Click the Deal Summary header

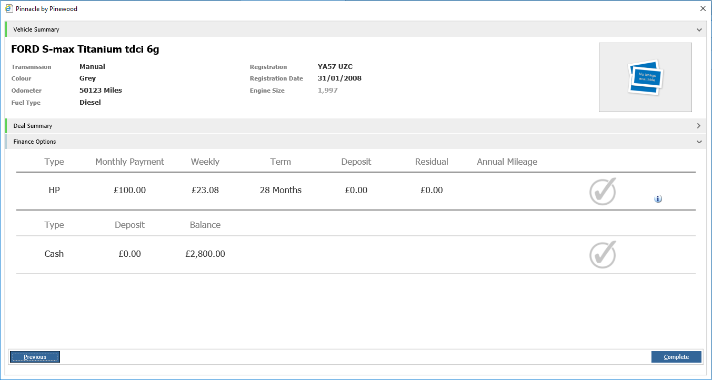click(x=356, y=126)
